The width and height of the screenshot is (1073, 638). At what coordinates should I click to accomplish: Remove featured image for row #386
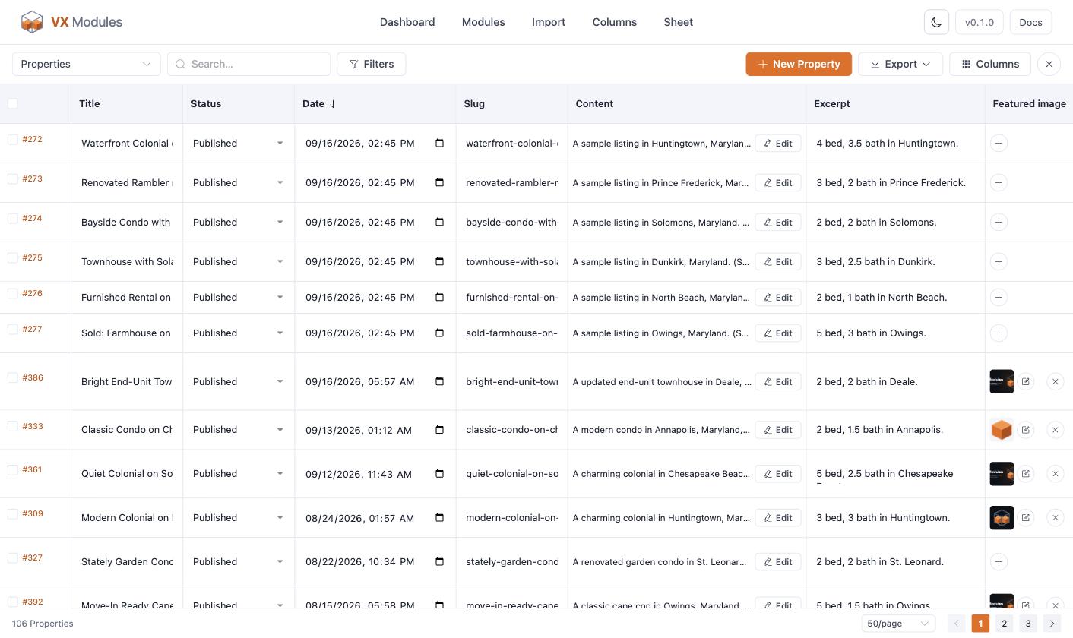(1055, 381)
